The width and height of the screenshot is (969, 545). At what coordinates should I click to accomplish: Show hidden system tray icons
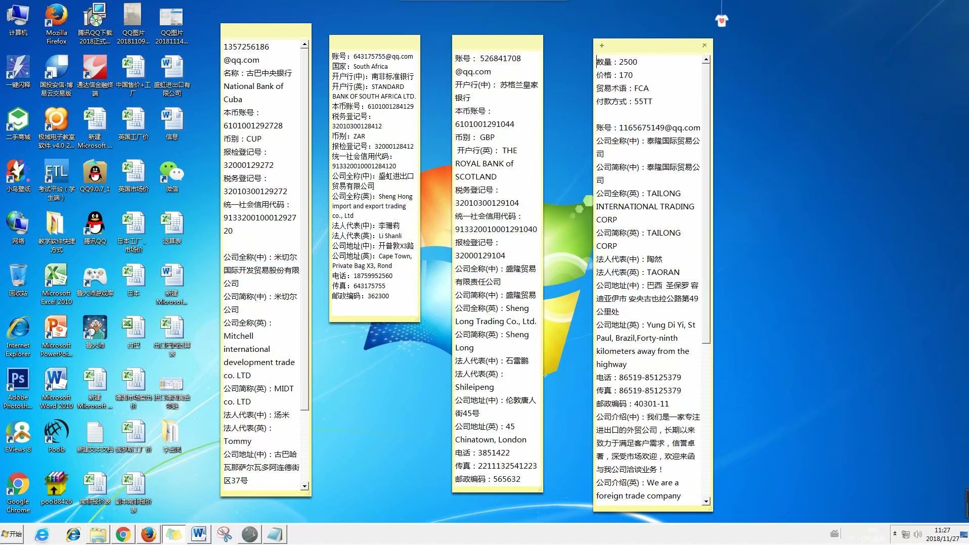[x=895, y=534]
